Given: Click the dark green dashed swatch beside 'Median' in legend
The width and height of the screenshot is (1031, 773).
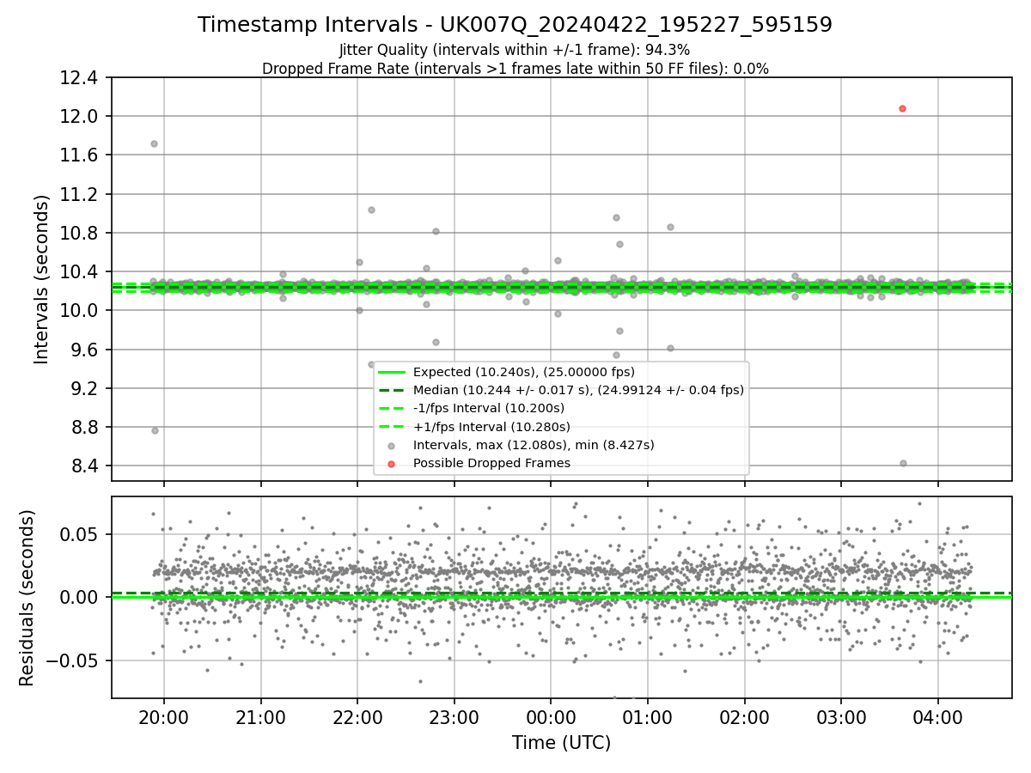Looking at the screenshot, I should point(391,390).
